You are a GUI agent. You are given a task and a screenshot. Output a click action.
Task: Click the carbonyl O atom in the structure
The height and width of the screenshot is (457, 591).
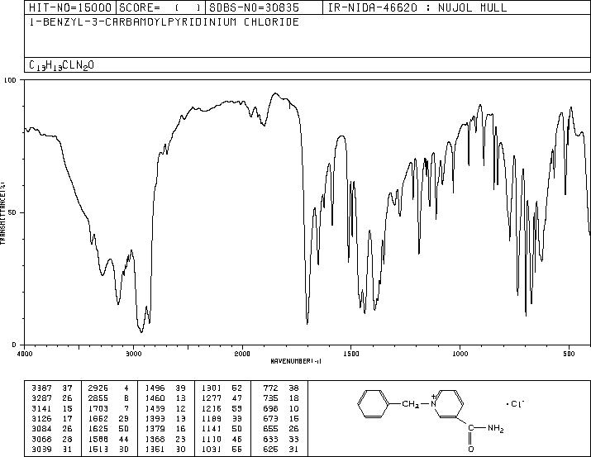point(471,449)
